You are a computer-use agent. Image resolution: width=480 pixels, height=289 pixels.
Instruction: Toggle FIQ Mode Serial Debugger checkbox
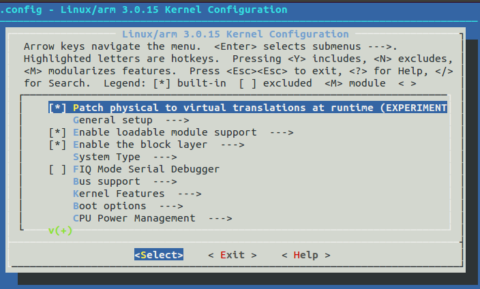(57, 169)
